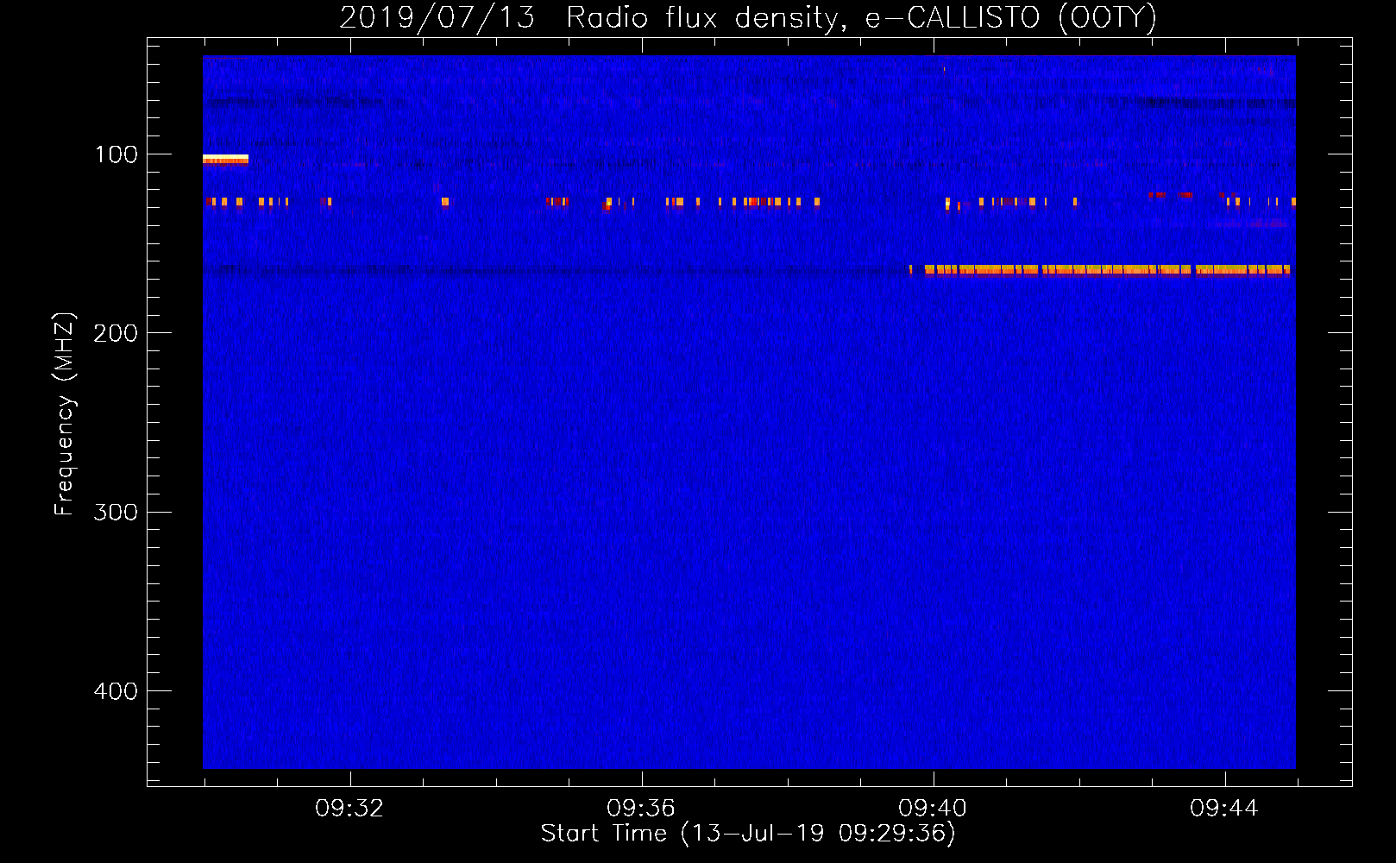Image resolution: width=1396 pixels, height=863 pixels.
Task: Click the bright white-orange burst near 100 MHz
Action: point(225,159)
